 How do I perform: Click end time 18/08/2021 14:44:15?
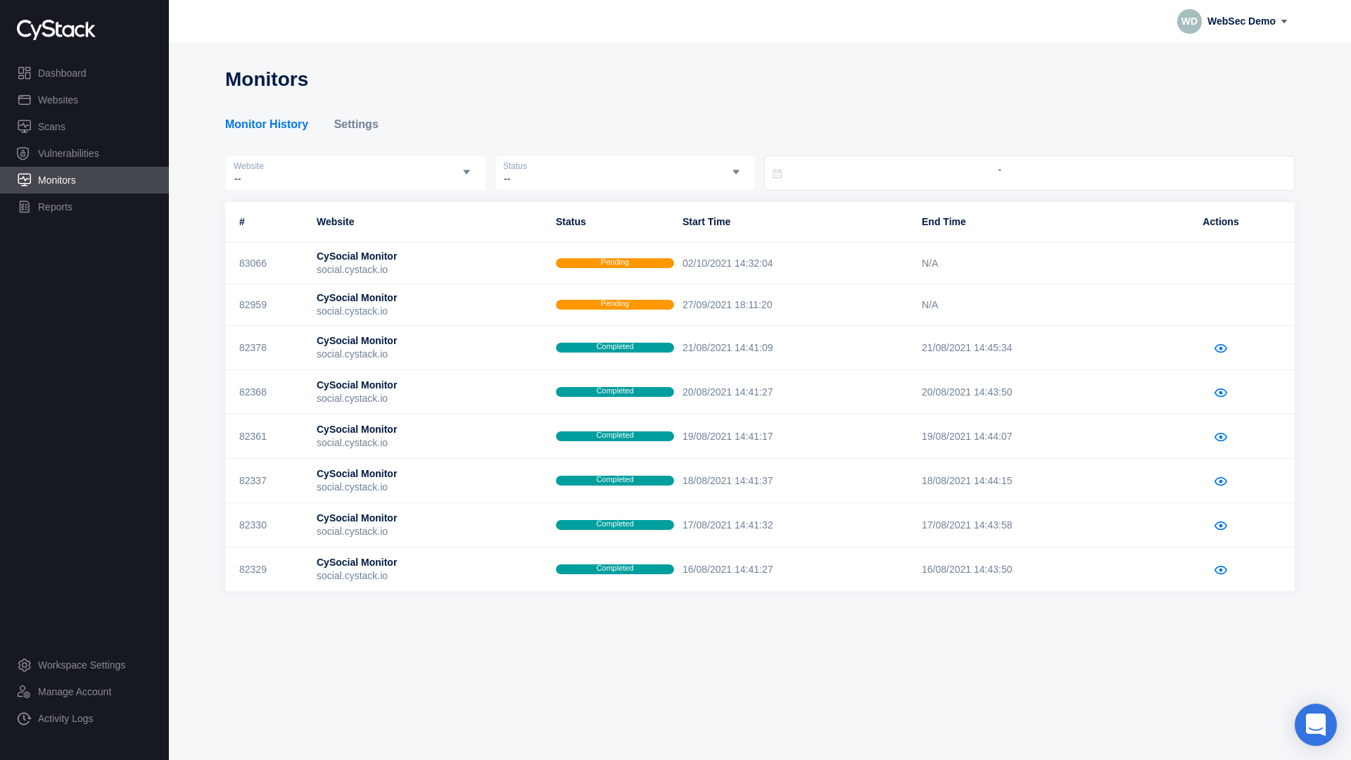967,481
